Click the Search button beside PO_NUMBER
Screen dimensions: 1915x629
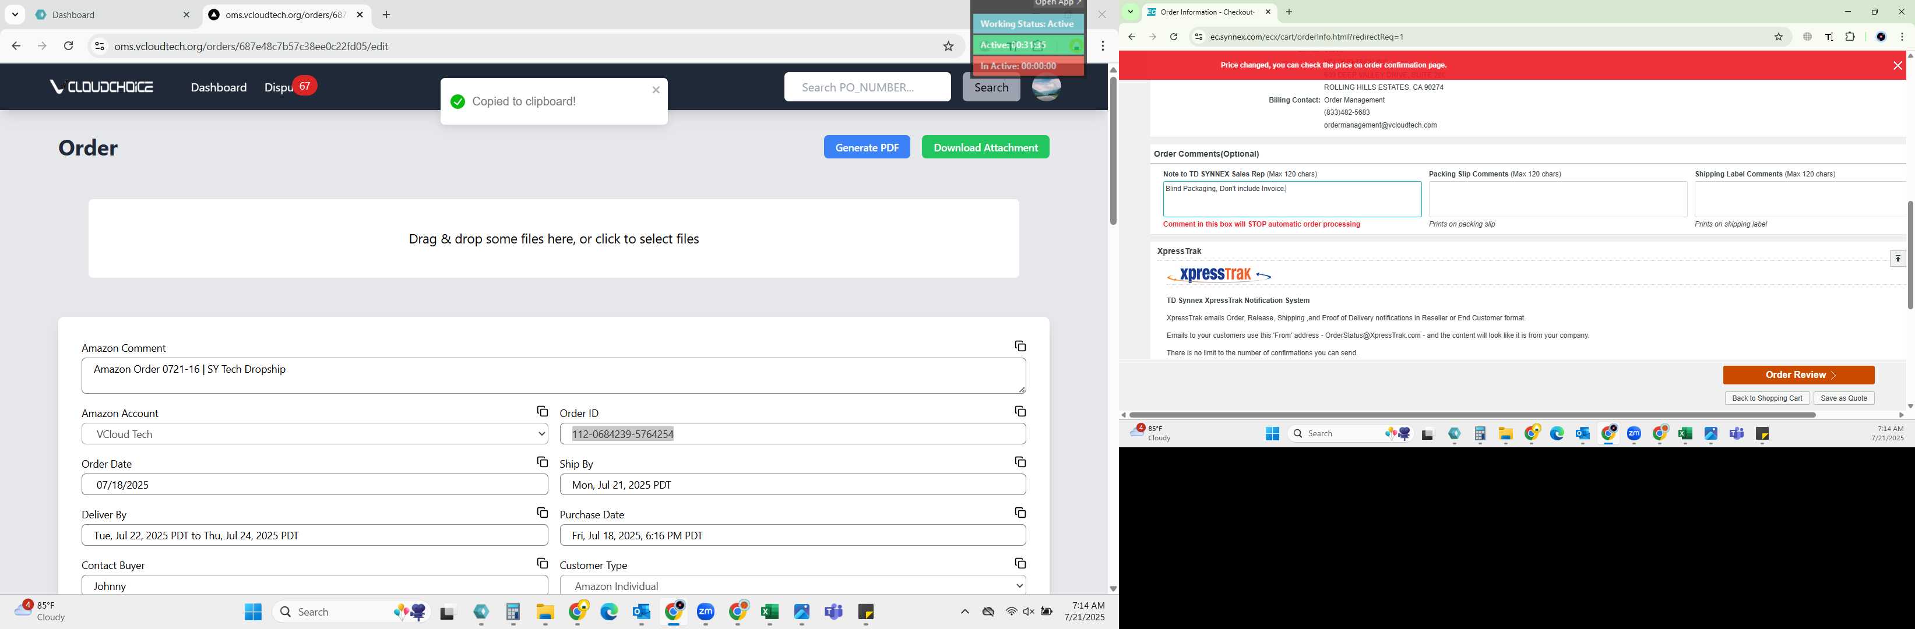pyautogui.click(x=991, y=87)
